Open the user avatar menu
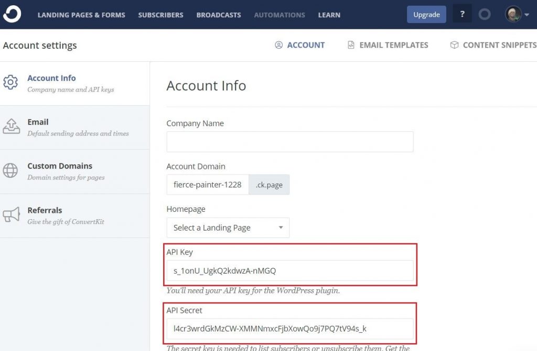This screenshot has width=537, height=351. coord(513,14)
